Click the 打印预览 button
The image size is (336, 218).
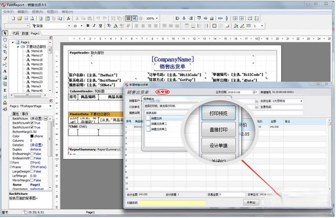tap(218, 113)
